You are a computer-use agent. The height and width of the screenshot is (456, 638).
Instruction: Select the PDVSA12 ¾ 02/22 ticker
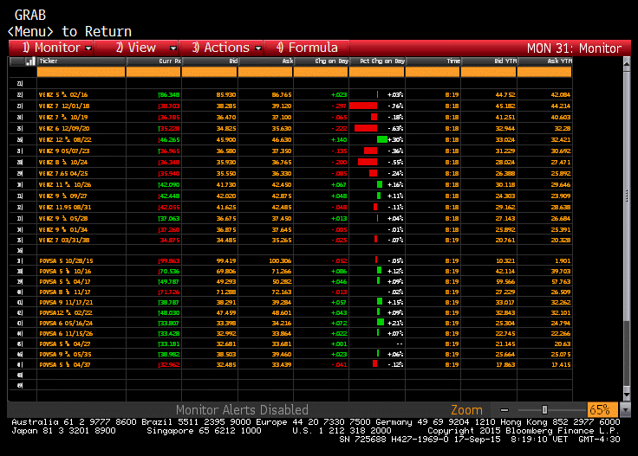66,313
